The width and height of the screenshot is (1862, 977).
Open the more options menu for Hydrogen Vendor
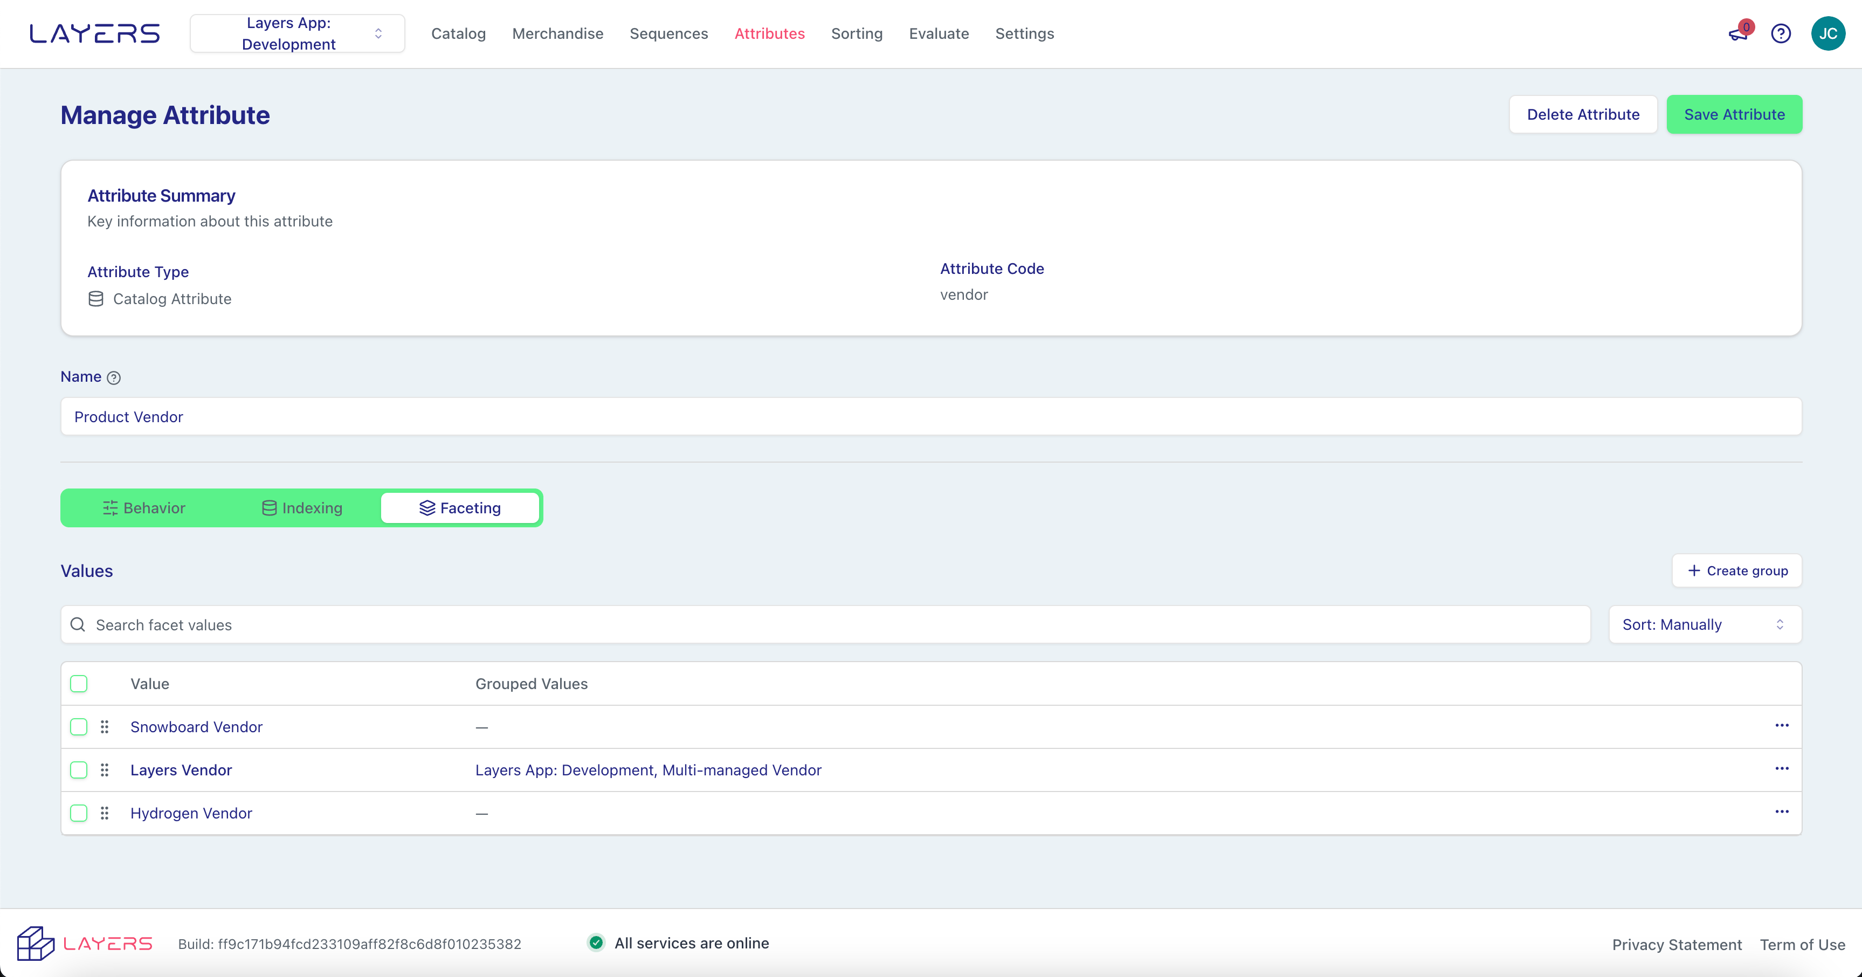(1782, 811)
